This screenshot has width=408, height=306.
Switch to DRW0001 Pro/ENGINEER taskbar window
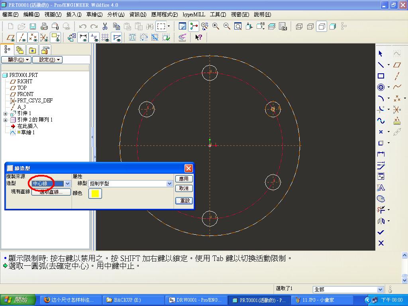pyautogui.click(x=196, y=300)
